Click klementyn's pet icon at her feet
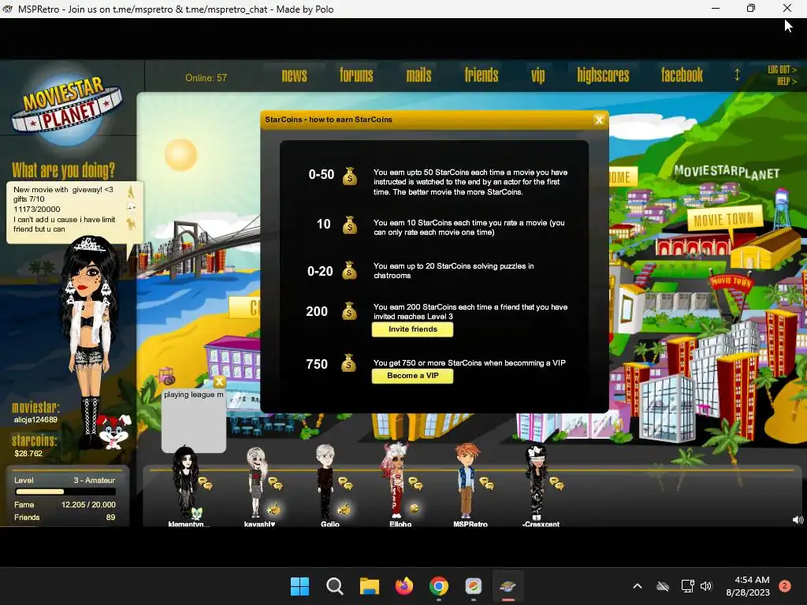This screenshot has height=605, width=807. coord(197,513)
